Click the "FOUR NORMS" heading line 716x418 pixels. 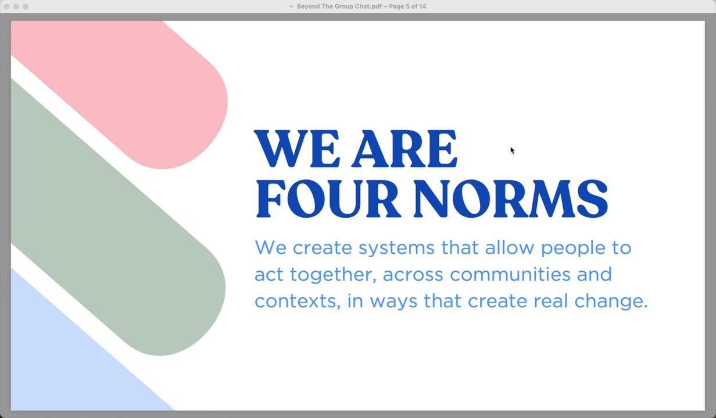tap(431, 199)
